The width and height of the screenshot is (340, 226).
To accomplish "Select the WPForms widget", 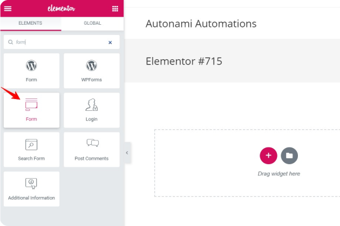I will 91,70.
